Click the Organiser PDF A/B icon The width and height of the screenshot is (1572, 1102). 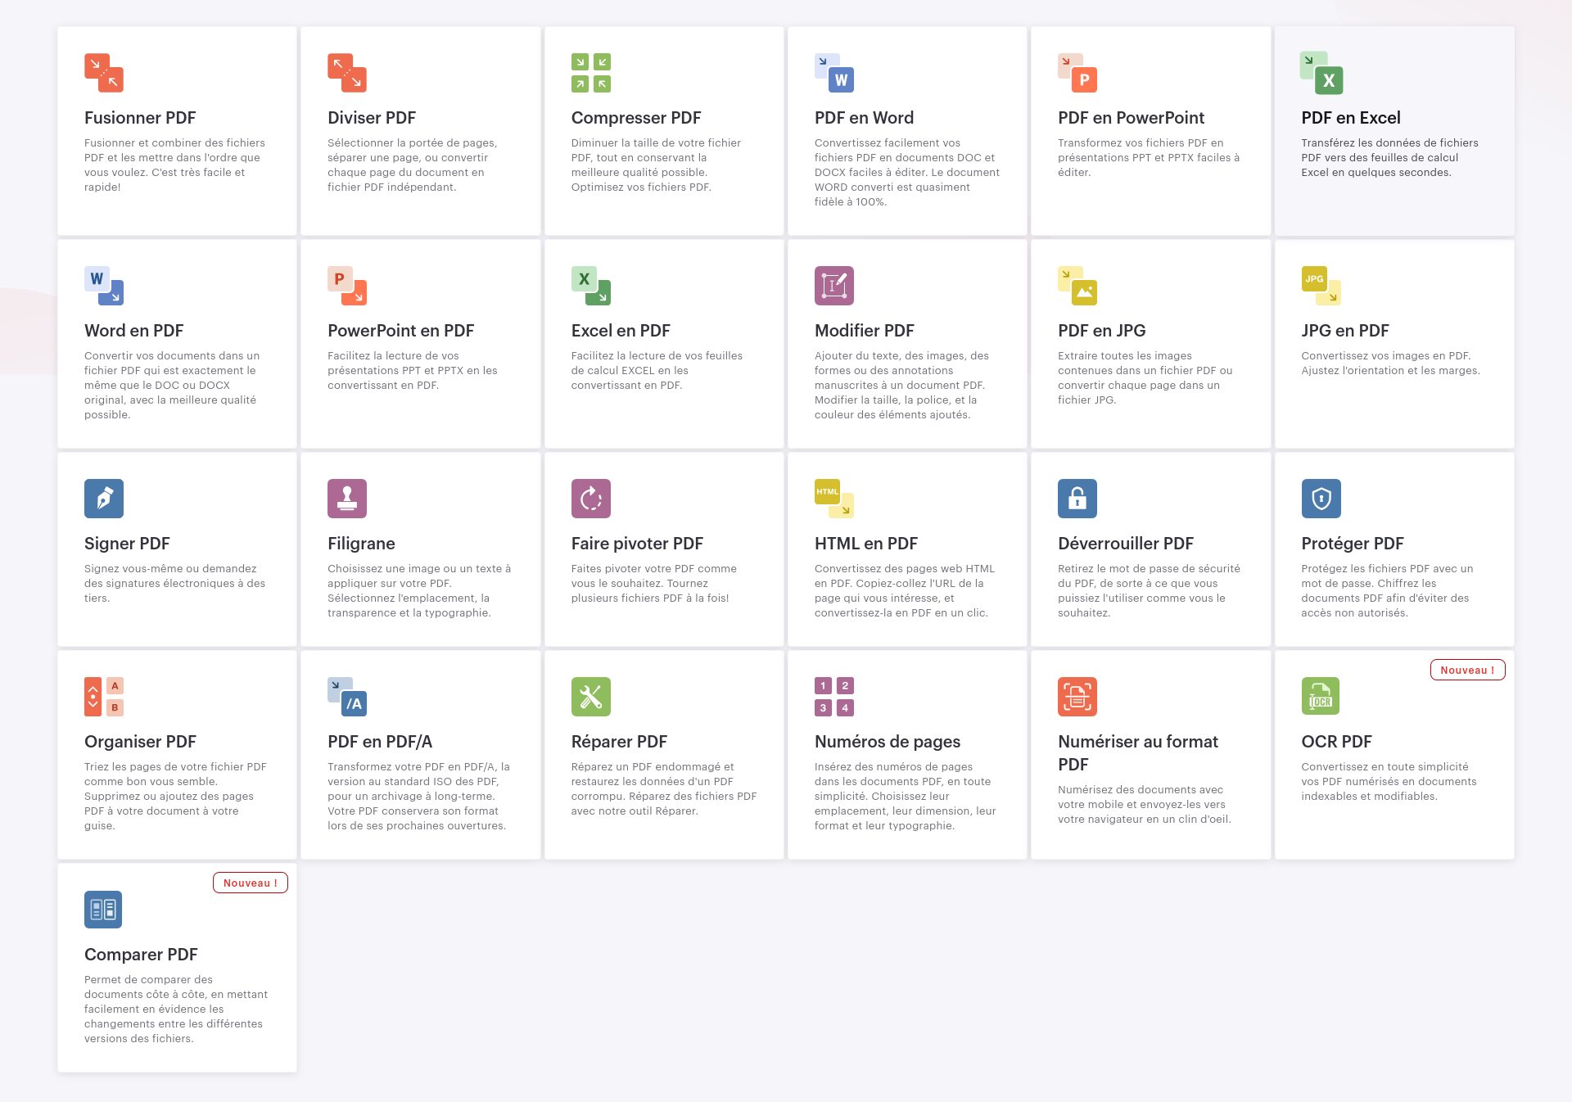click(x=104, y=697)
